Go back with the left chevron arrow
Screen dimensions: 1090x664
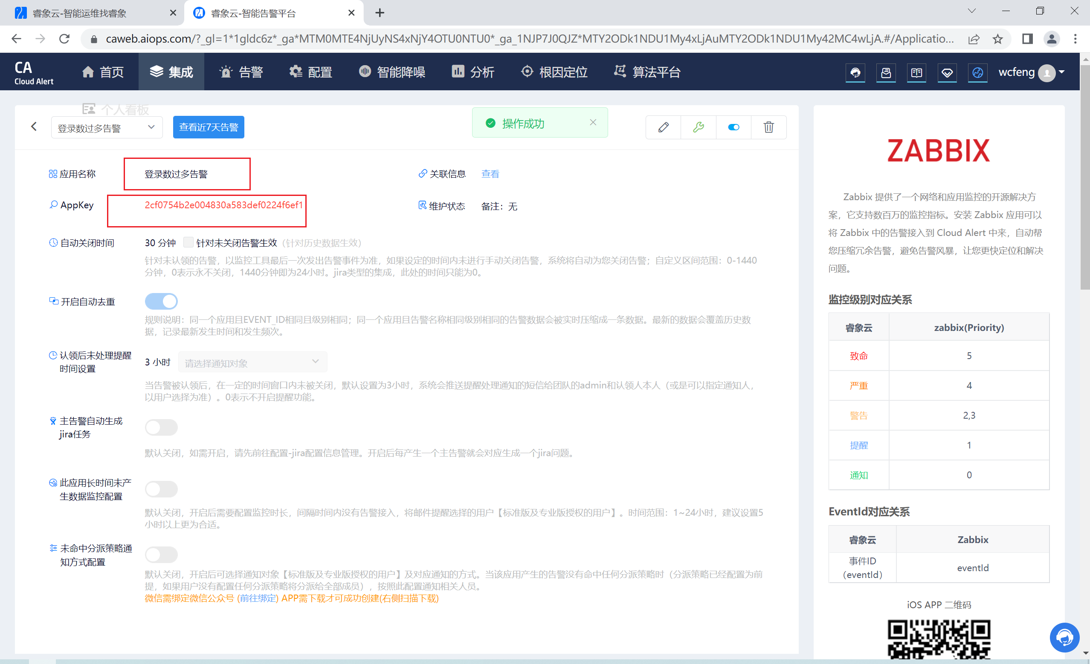point(34,127)
